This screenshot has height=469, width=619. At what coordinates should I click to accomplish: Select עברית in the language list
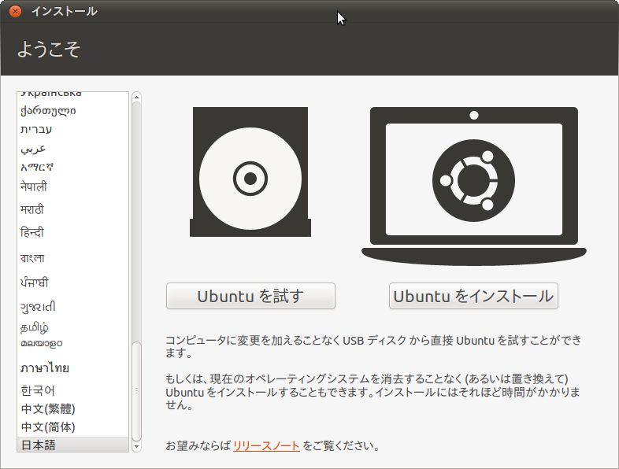(x=72, y=129)
